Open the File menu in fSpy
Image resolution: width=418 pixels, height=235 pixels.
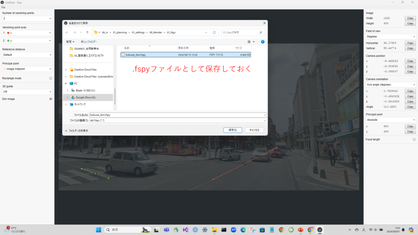(x=3, y=7)
